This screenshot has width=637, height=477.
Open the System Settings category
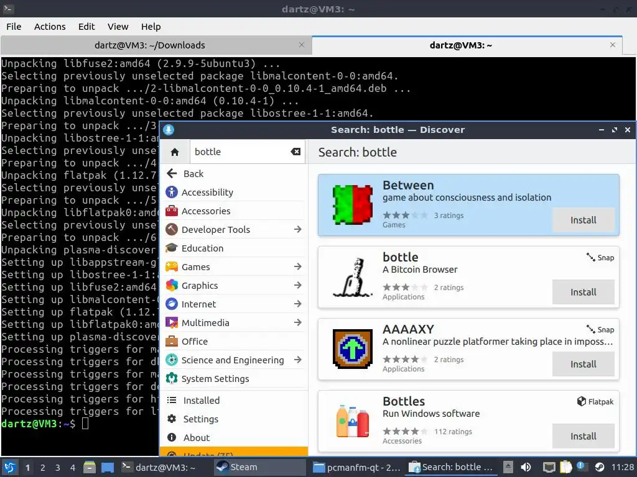click(x=234, y=379)
